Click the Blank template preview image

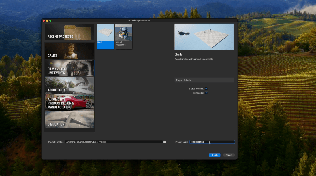[204, 37]
